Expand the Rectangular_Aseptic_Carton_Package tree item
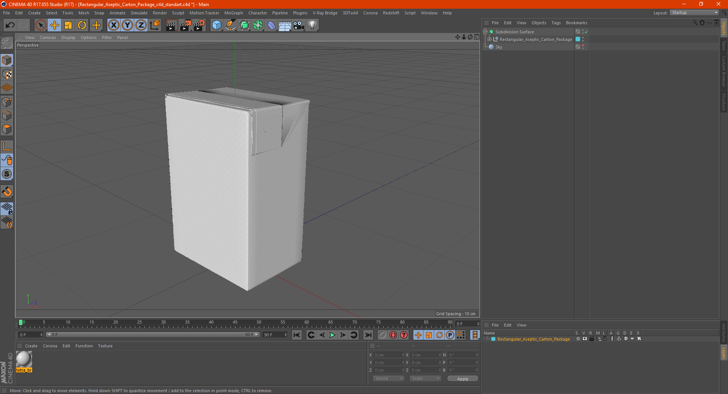This screenshot has height=394, width=728. point(489,39)
